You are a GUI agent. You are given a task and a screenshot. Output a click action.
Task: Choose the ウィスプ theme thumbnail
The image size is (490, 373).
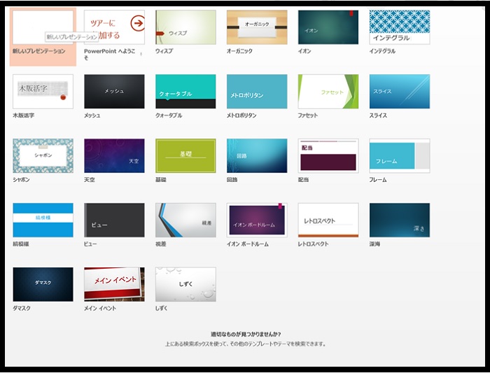pyautogui.click(x=185, y=27)
